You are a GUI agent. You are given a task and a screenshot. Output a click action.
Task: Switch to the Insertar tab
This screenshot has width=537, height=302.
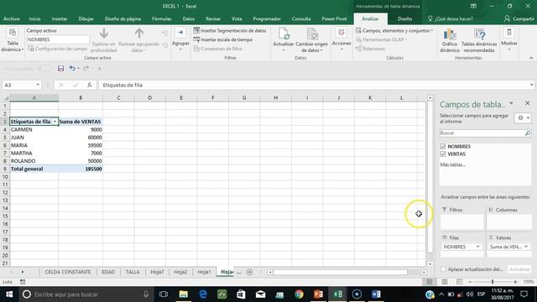[x=60, y=18]
